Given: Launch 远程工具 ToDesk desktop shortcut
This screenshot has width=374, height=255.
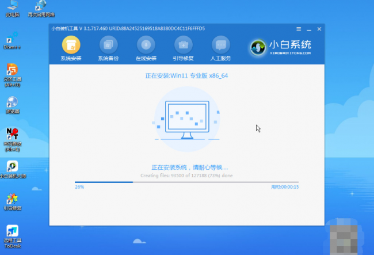Looking at the screenshot, I should (x=13, y=237).
